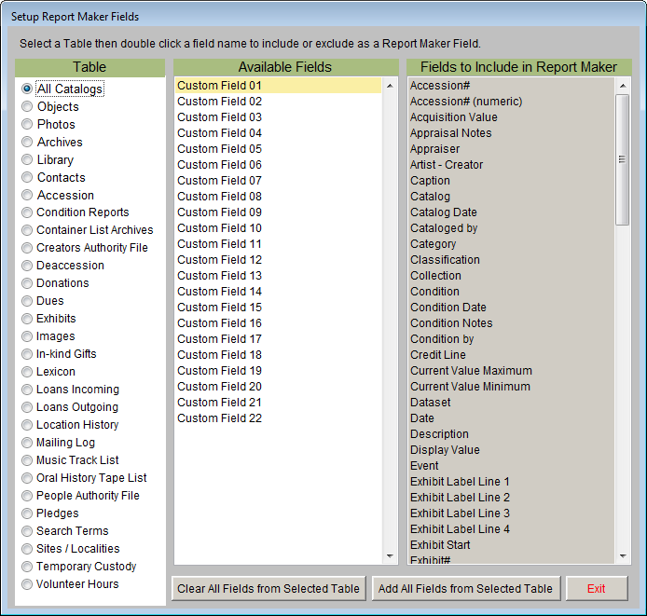
Task: Pick the Lexicon table option
Action: point(27,372)
